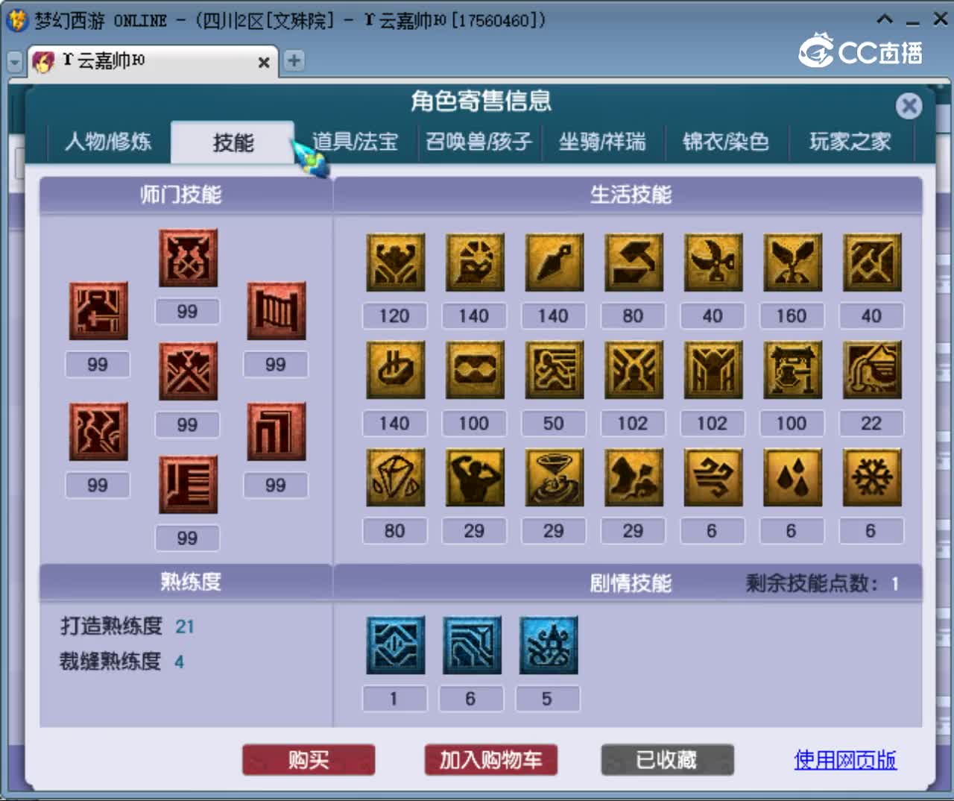The height and width of the screenshot is (801, 954).
Task: Click the 120 skill level value
Action: click(x=394, y=316)
